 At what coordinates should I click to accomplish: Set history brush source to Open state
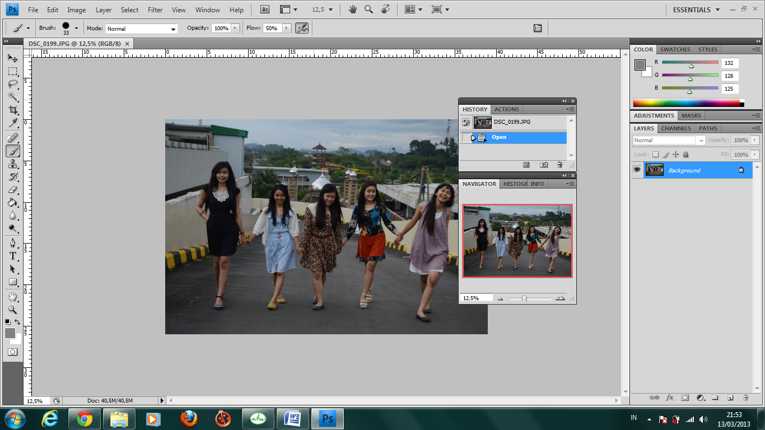466,138
